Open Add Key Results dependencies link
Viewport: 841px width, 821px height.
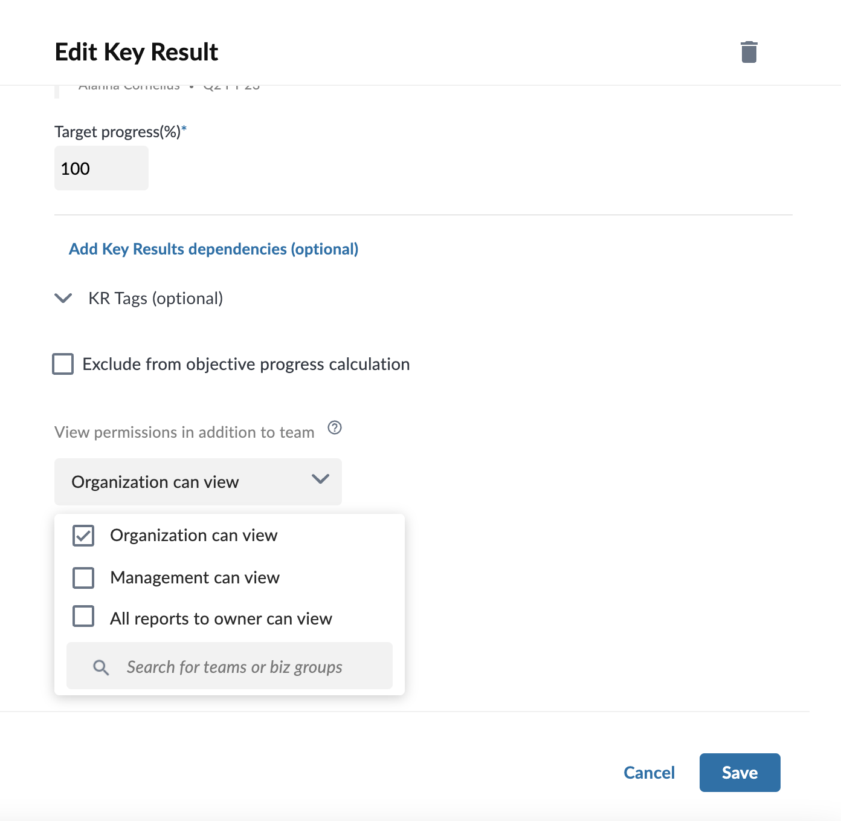coord(214,249)
